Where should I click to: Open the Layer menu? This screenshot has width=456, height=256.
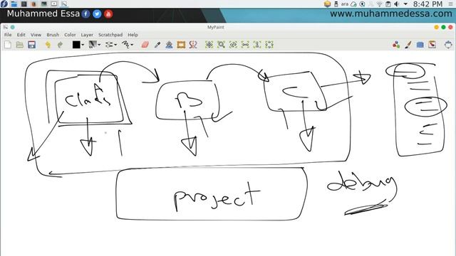point(87,35)
